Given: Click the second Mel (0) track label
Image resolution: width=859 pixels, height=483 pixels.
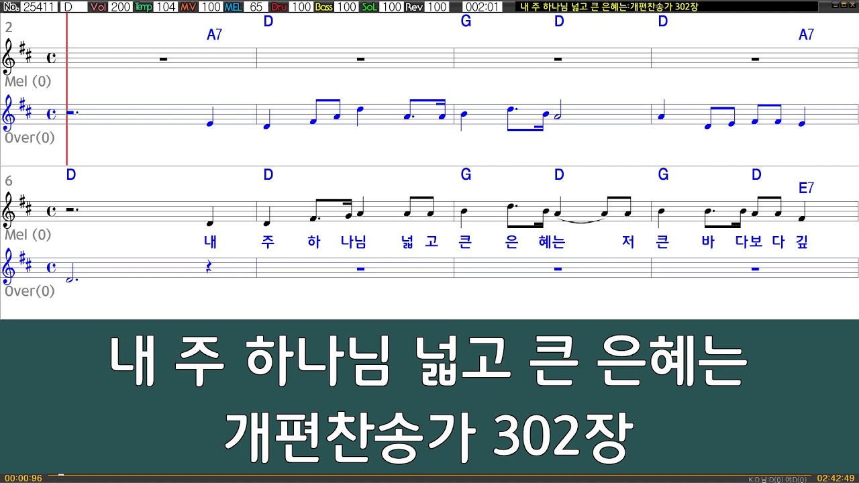Looking at the screenshot, I should [x=28, y=235].
